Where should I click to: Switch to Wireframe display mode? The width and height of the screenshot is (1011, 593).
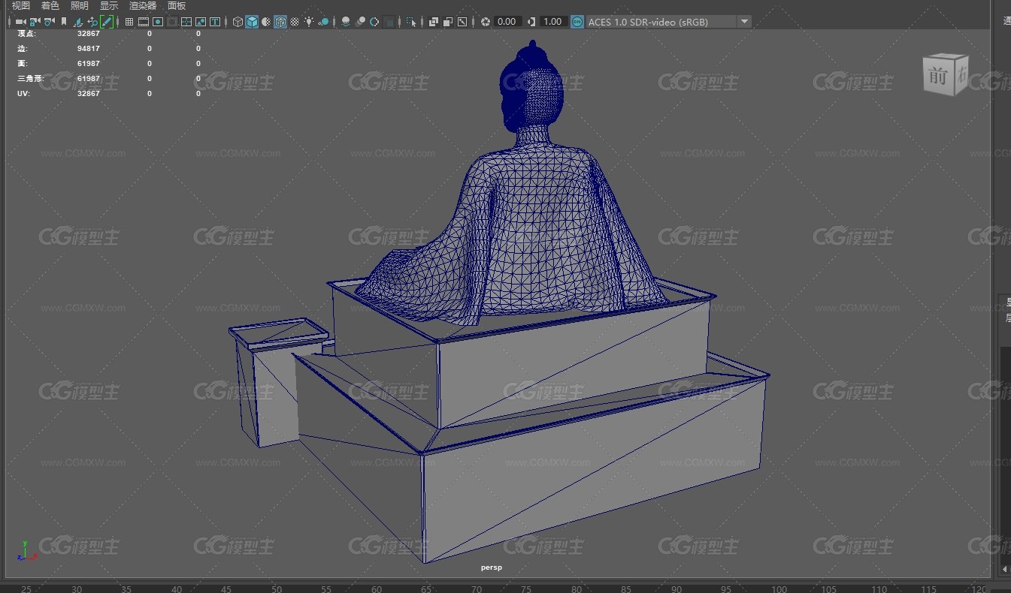tap(238, 22)
